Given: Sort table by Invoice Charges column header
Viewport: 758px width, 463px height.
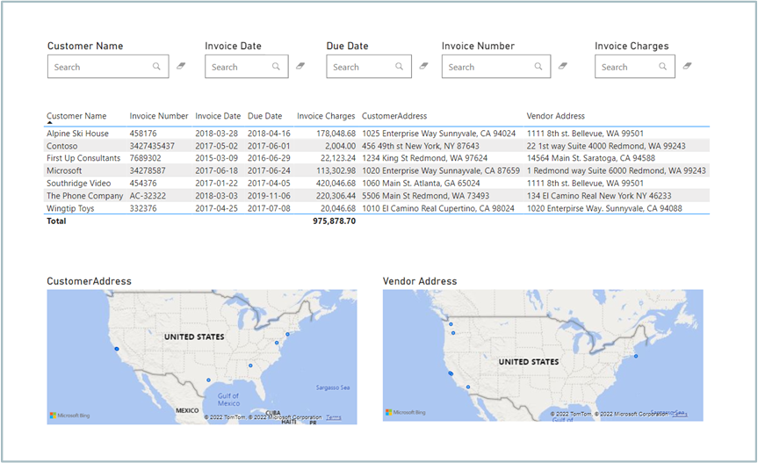Looking at the screenshot, I should [326, 116].
